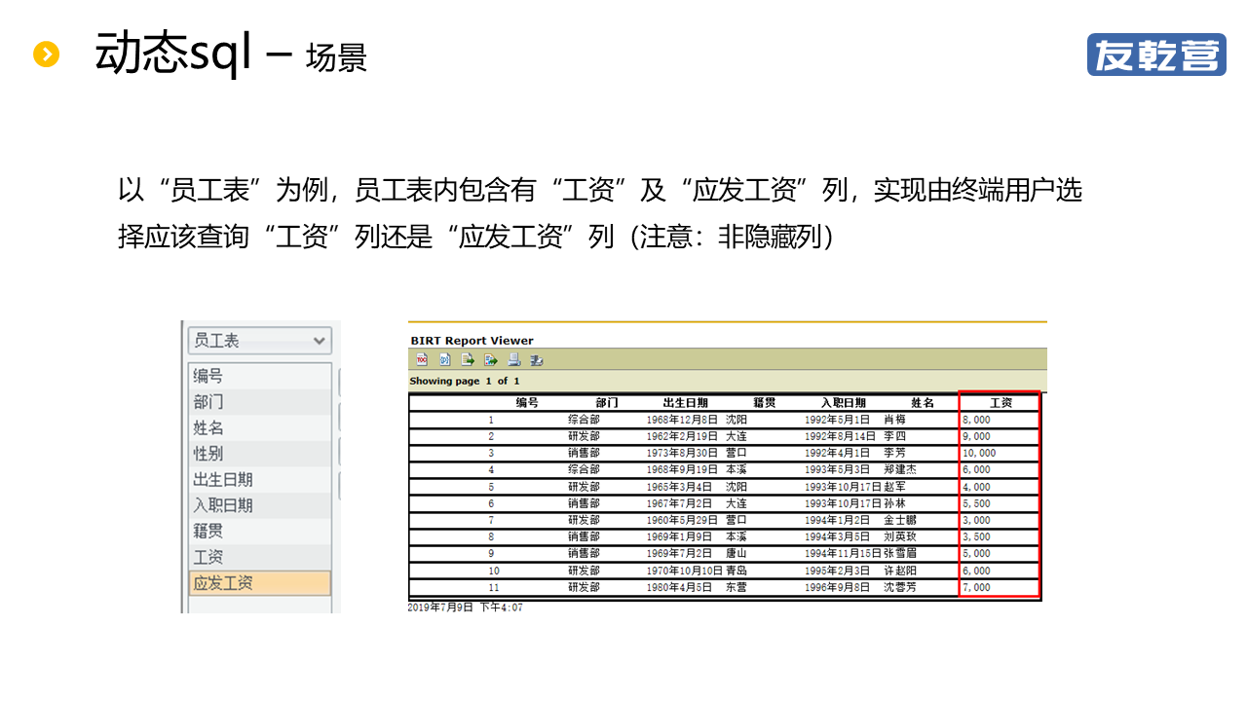Click the name cell 李四
The width and height of the screenshot is (1247, 701).
tap(894, 436)
